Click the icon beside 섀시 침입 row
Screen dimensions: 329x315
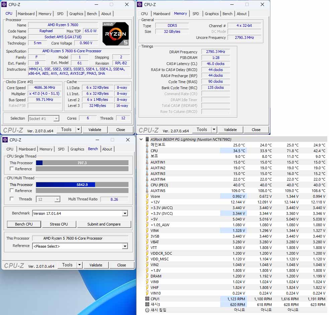click(147, 310)
